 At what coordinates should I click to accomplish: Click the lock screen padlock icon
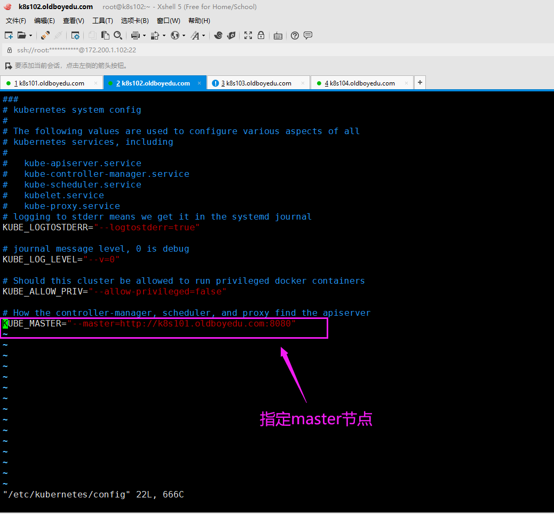coord(261,35)
